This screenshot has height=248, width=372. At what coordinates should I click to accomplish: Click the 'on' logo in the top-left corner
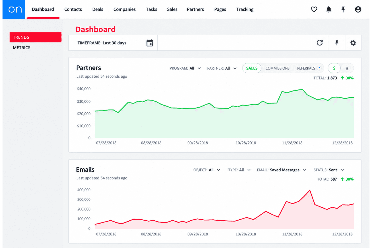point(14,9)
